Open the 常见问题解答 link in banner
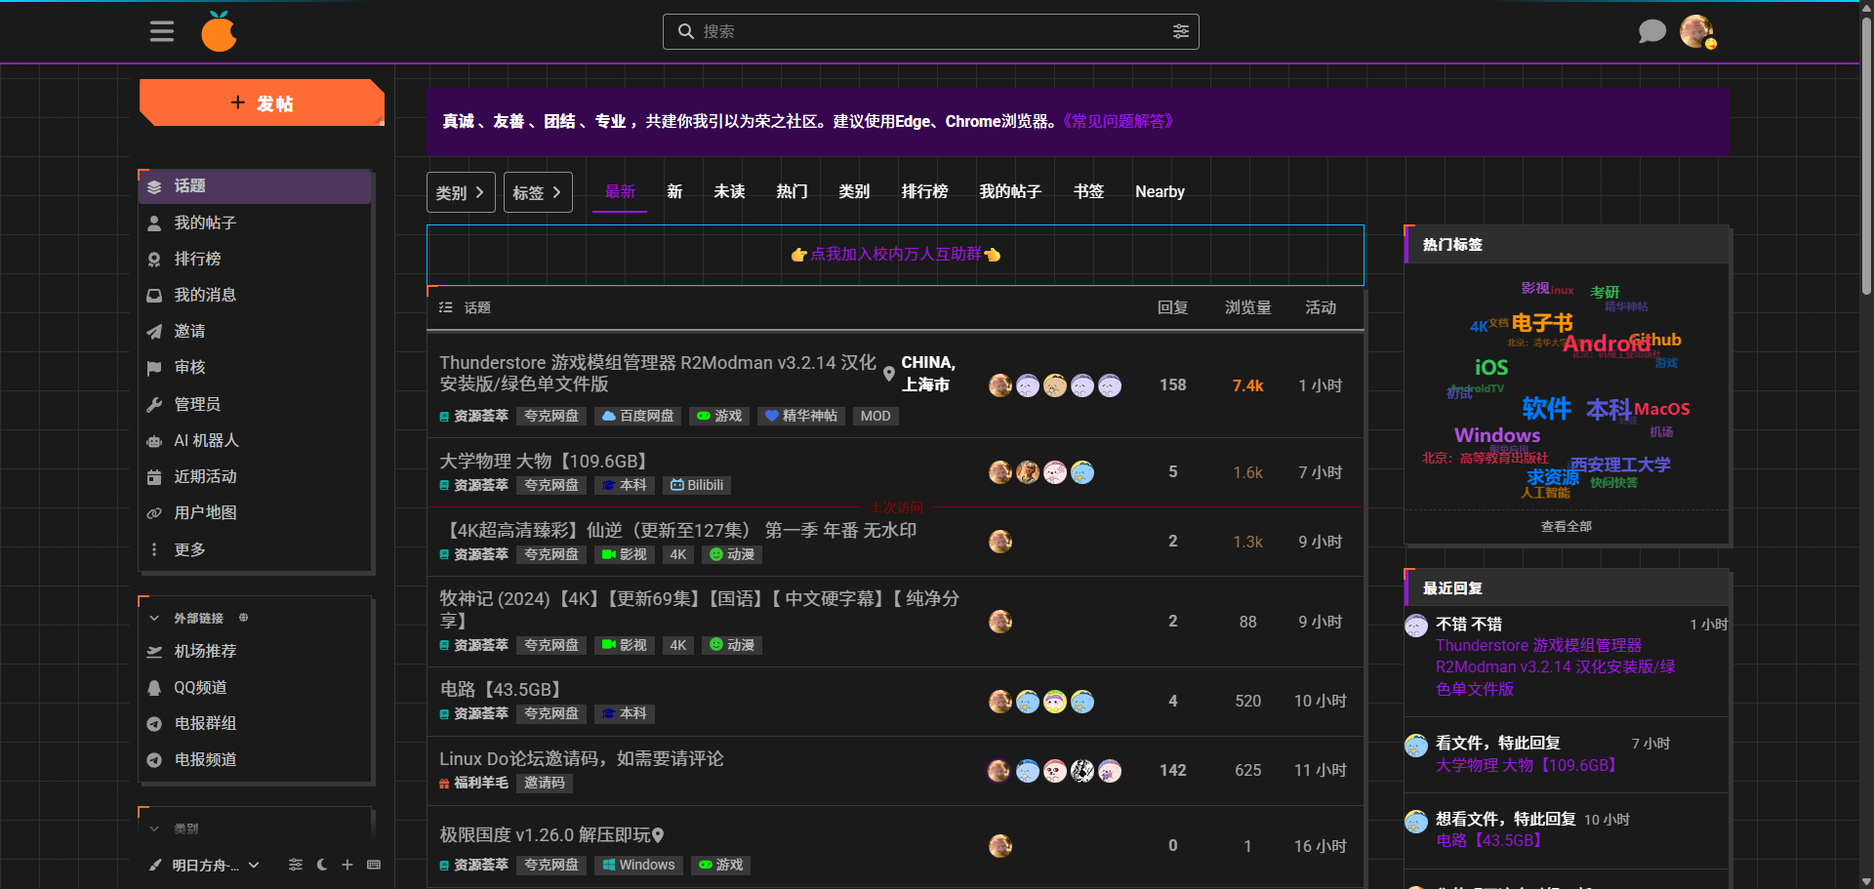The height and width of the screenshot is (889, 1874). click(x=1118, y=122)
